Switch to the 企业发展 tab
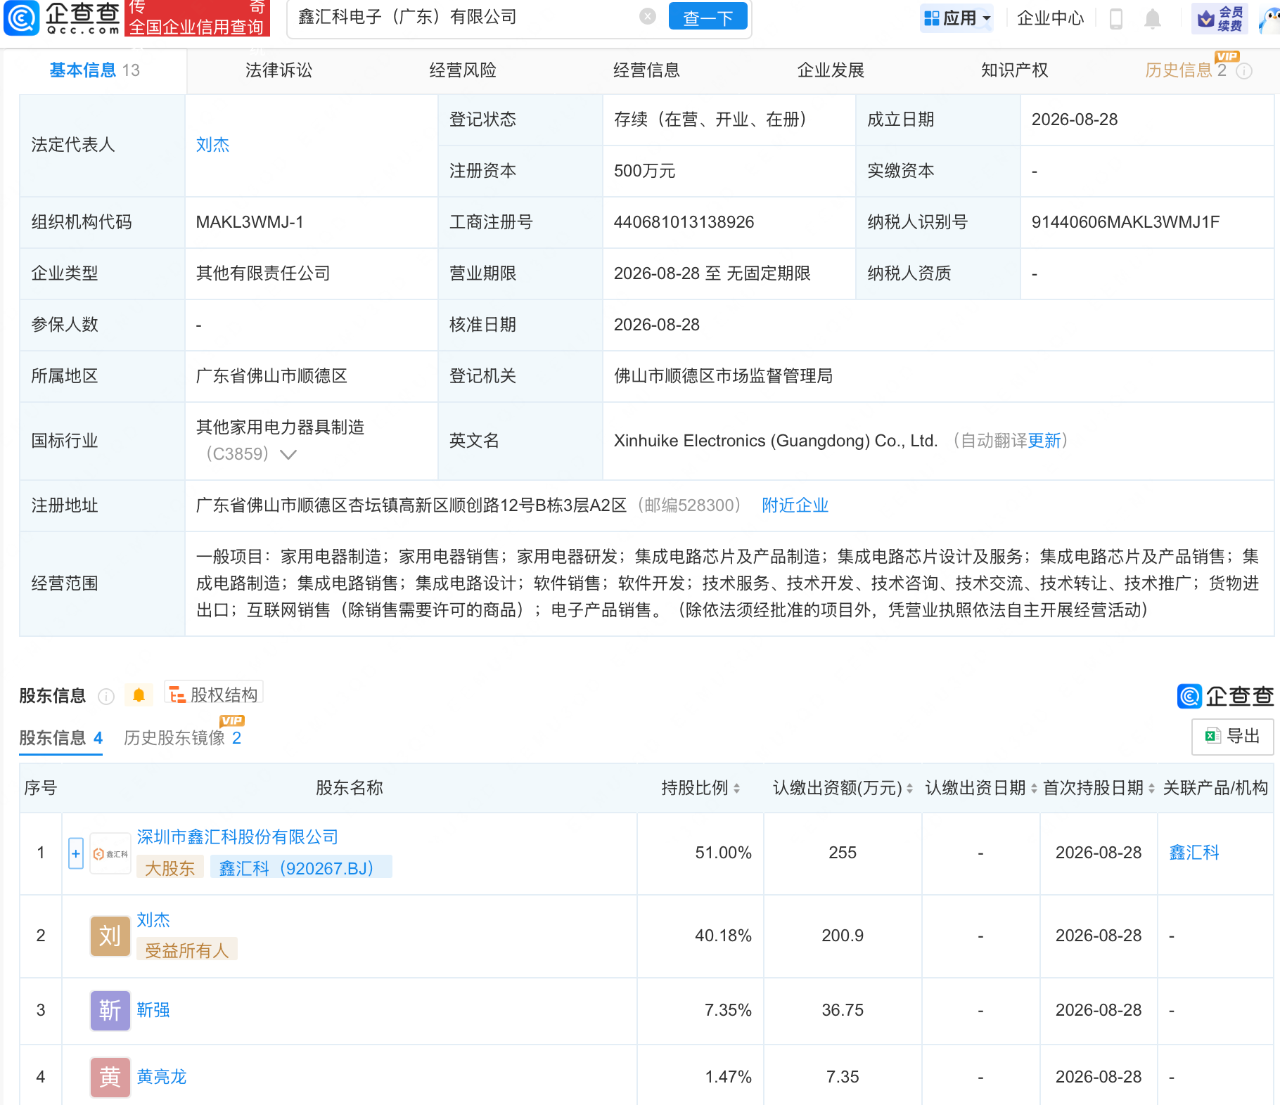The height and width of the screenshot is (1105, 1280). (x=831, y=70)
